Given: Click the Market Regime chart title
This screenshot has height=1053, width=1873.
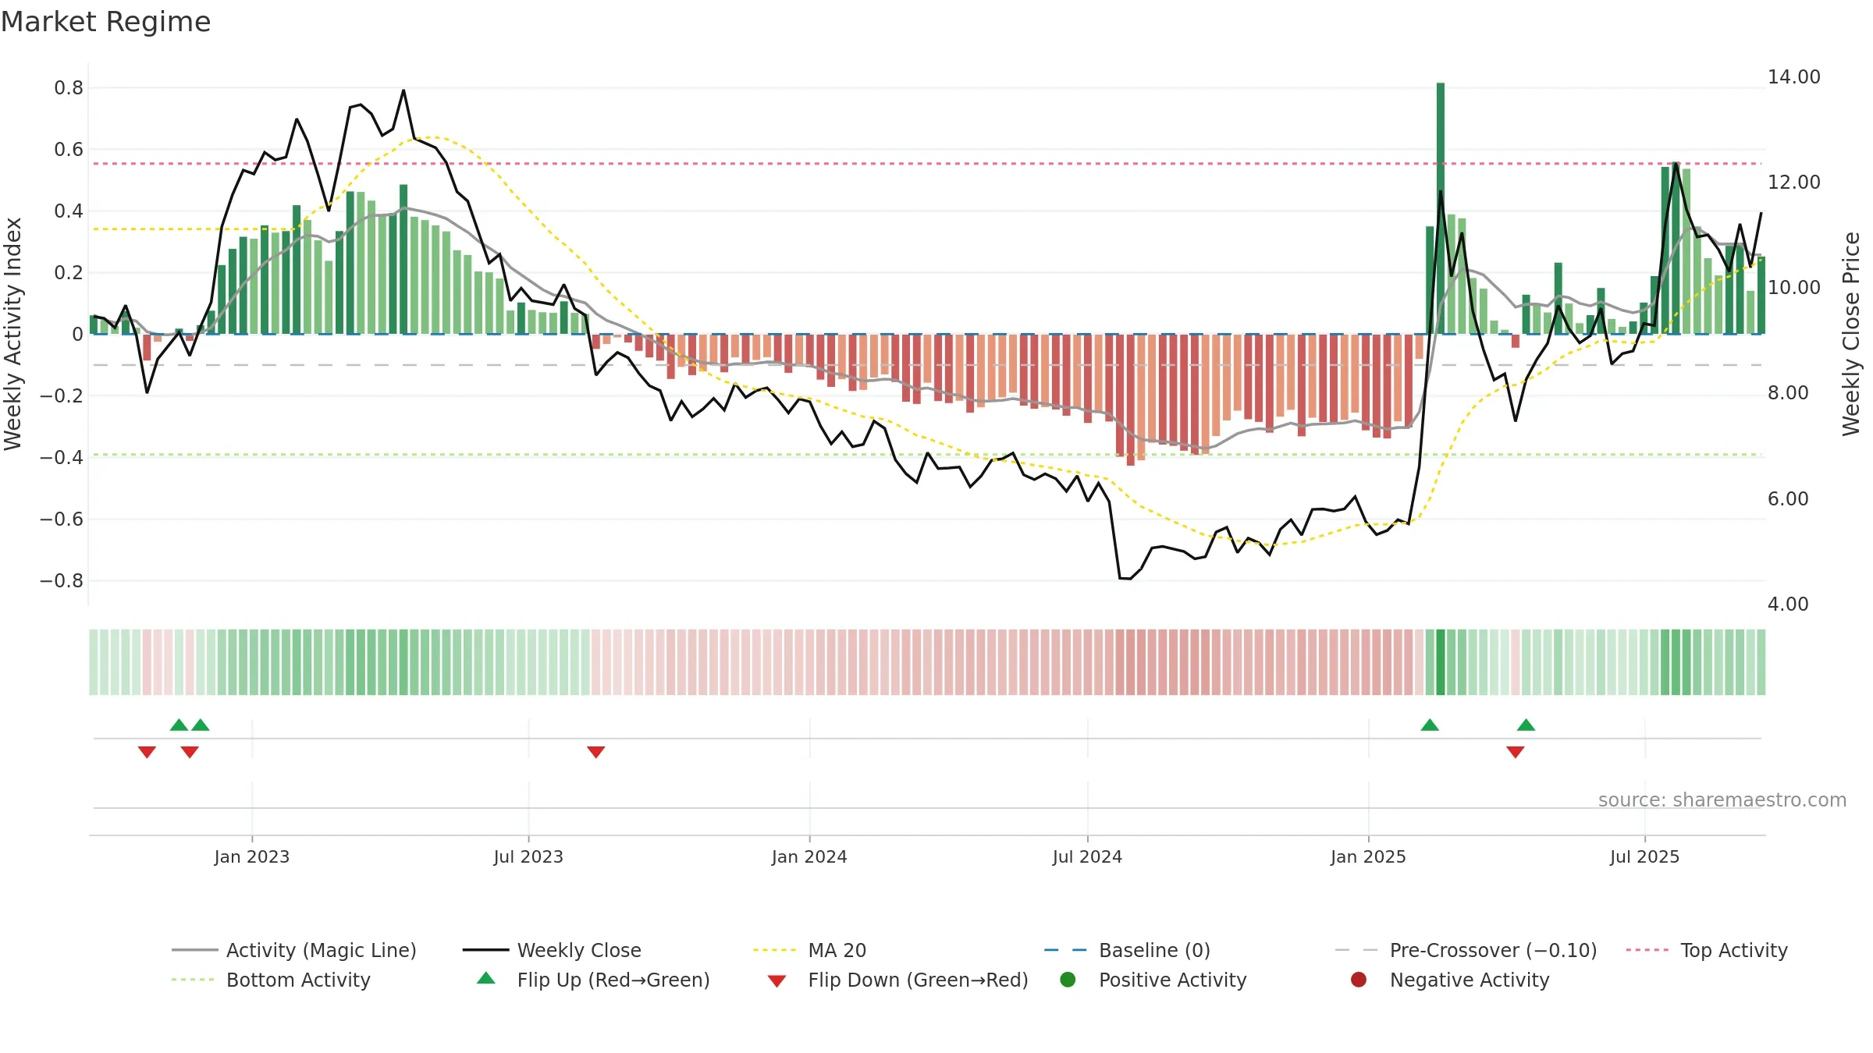Looking at the screenshot, I should (105, 22).
